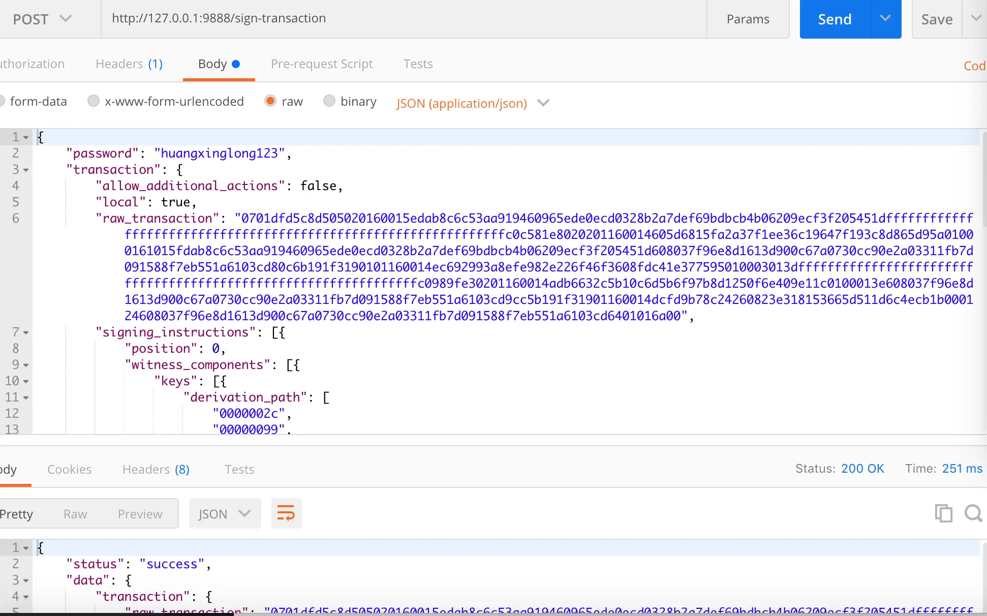Switch to the Pre-request Script tab
Screen dimensions: 987x616
[322, 64]
